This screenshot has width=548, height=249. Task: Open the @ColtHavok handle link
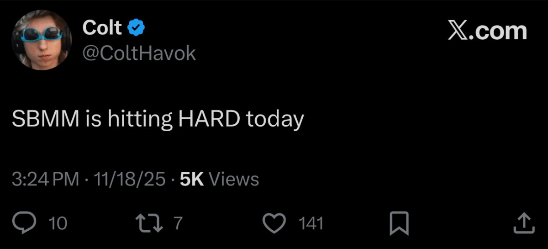coord(139,53)
